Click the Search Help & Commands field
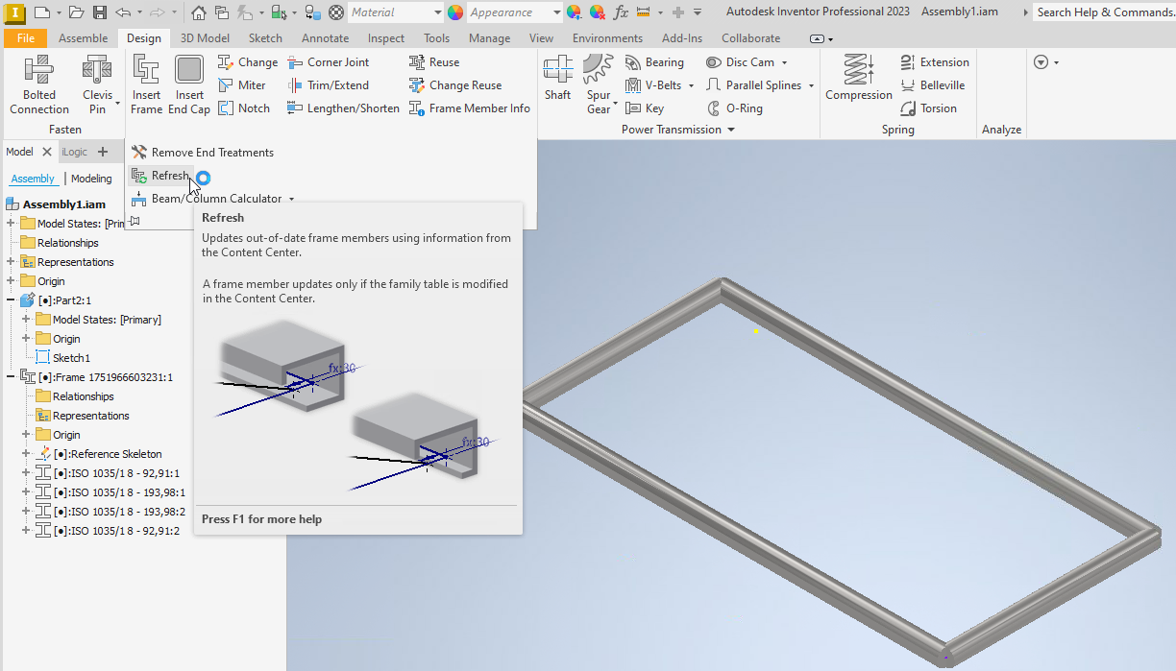Viewport: 1176px width, 671px height. click(x=1104, y=12)
